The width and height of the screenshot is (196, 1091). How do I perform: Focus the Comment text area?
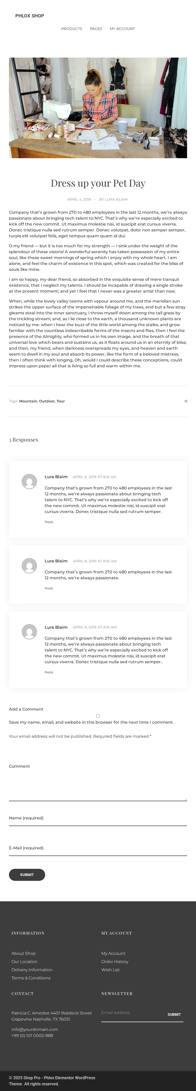(98, 786)
